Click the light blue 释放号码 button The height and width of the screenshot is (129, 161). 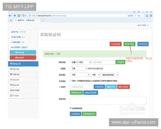tap(111, 87)
